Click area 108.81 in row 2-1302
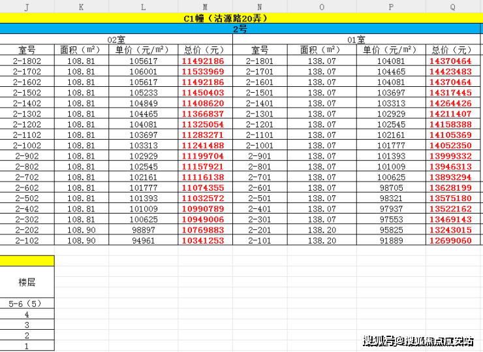 [82, 114]
